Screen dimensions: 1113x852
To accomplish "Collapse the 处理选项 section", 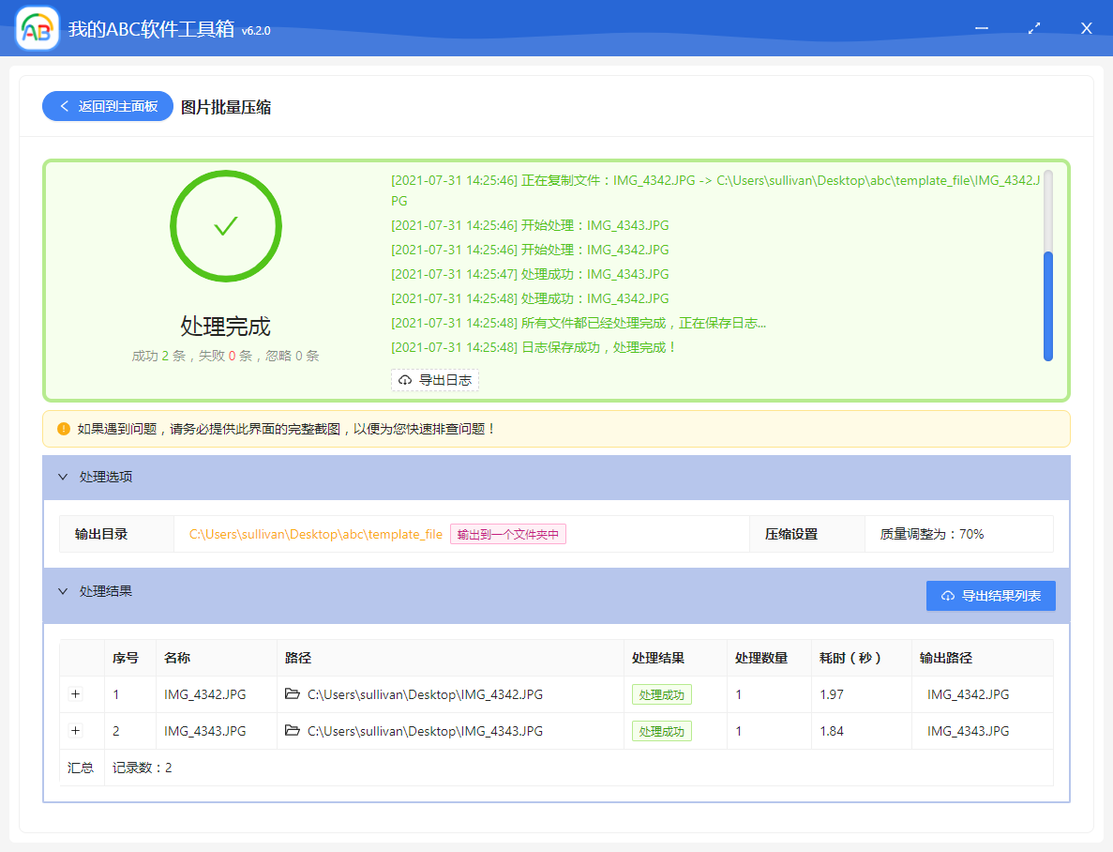I will (63, 477).
